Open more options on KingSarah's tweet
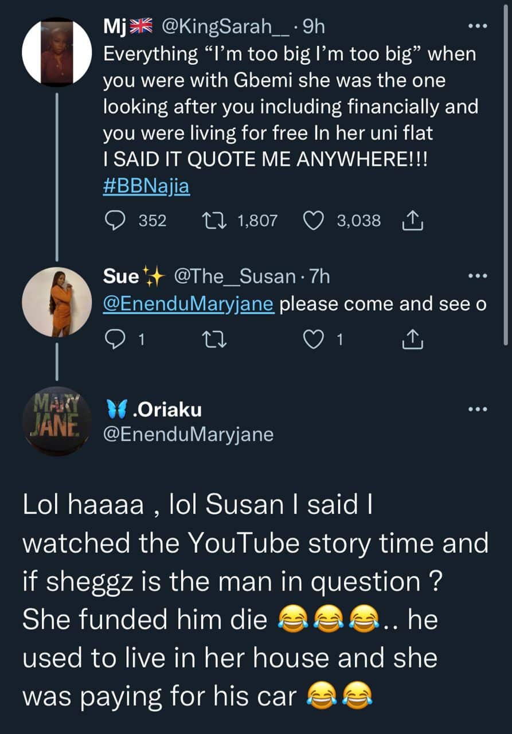The image size is (512, 734). pyautogui.click(x=478, y=26)
